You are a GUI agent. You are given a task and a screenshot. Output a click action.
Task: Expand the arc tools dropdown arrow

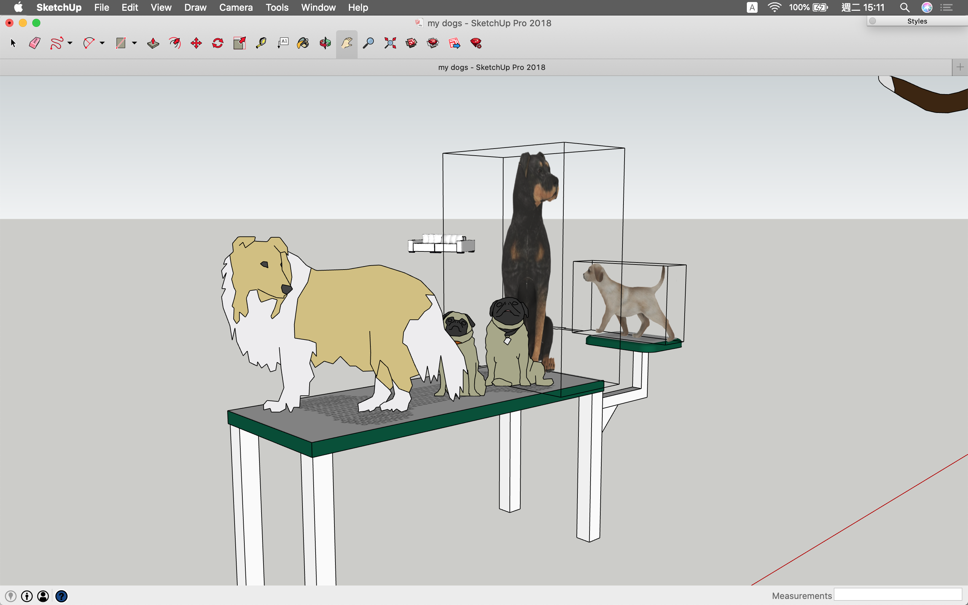coord(103,43)
